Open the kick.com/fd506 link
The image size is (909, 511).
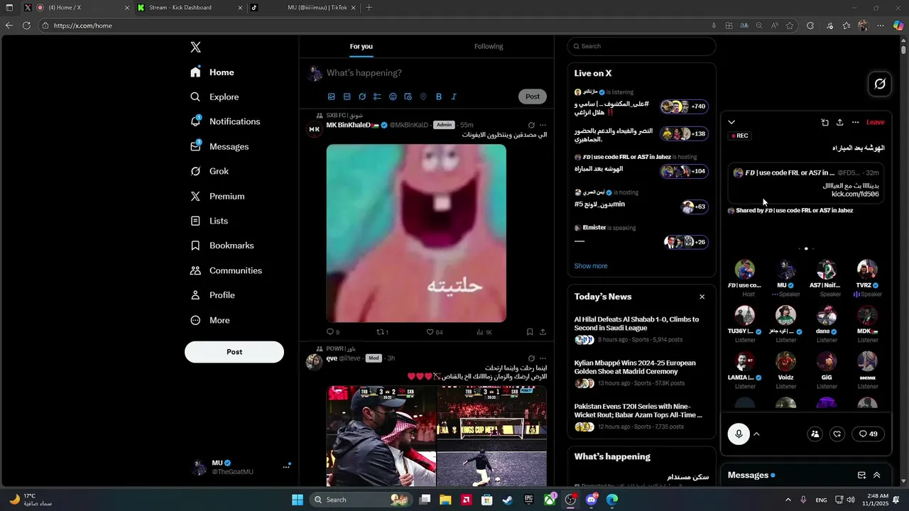[855, 194]
